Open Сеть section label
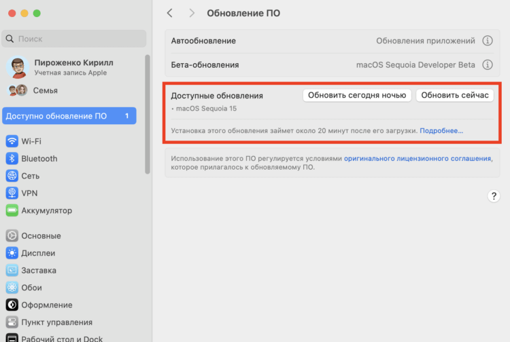 coord(30,176)
